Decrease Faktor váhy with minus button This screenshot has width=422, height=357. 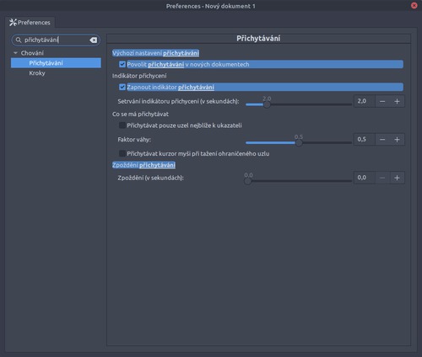pyautogui.click(x=382, y=140)
